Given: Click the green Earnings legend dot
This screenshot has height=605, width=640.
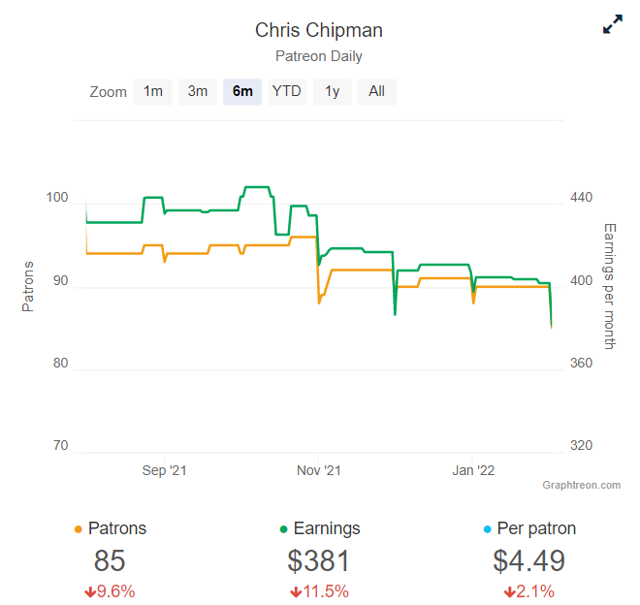Looking at the screenshot, I should coord(284,530).
